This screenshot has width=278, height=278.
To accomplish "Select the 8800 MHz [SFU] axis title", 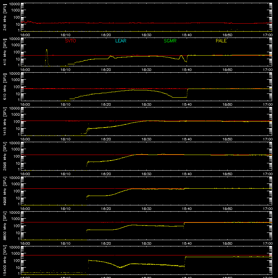I will [5, 226].
